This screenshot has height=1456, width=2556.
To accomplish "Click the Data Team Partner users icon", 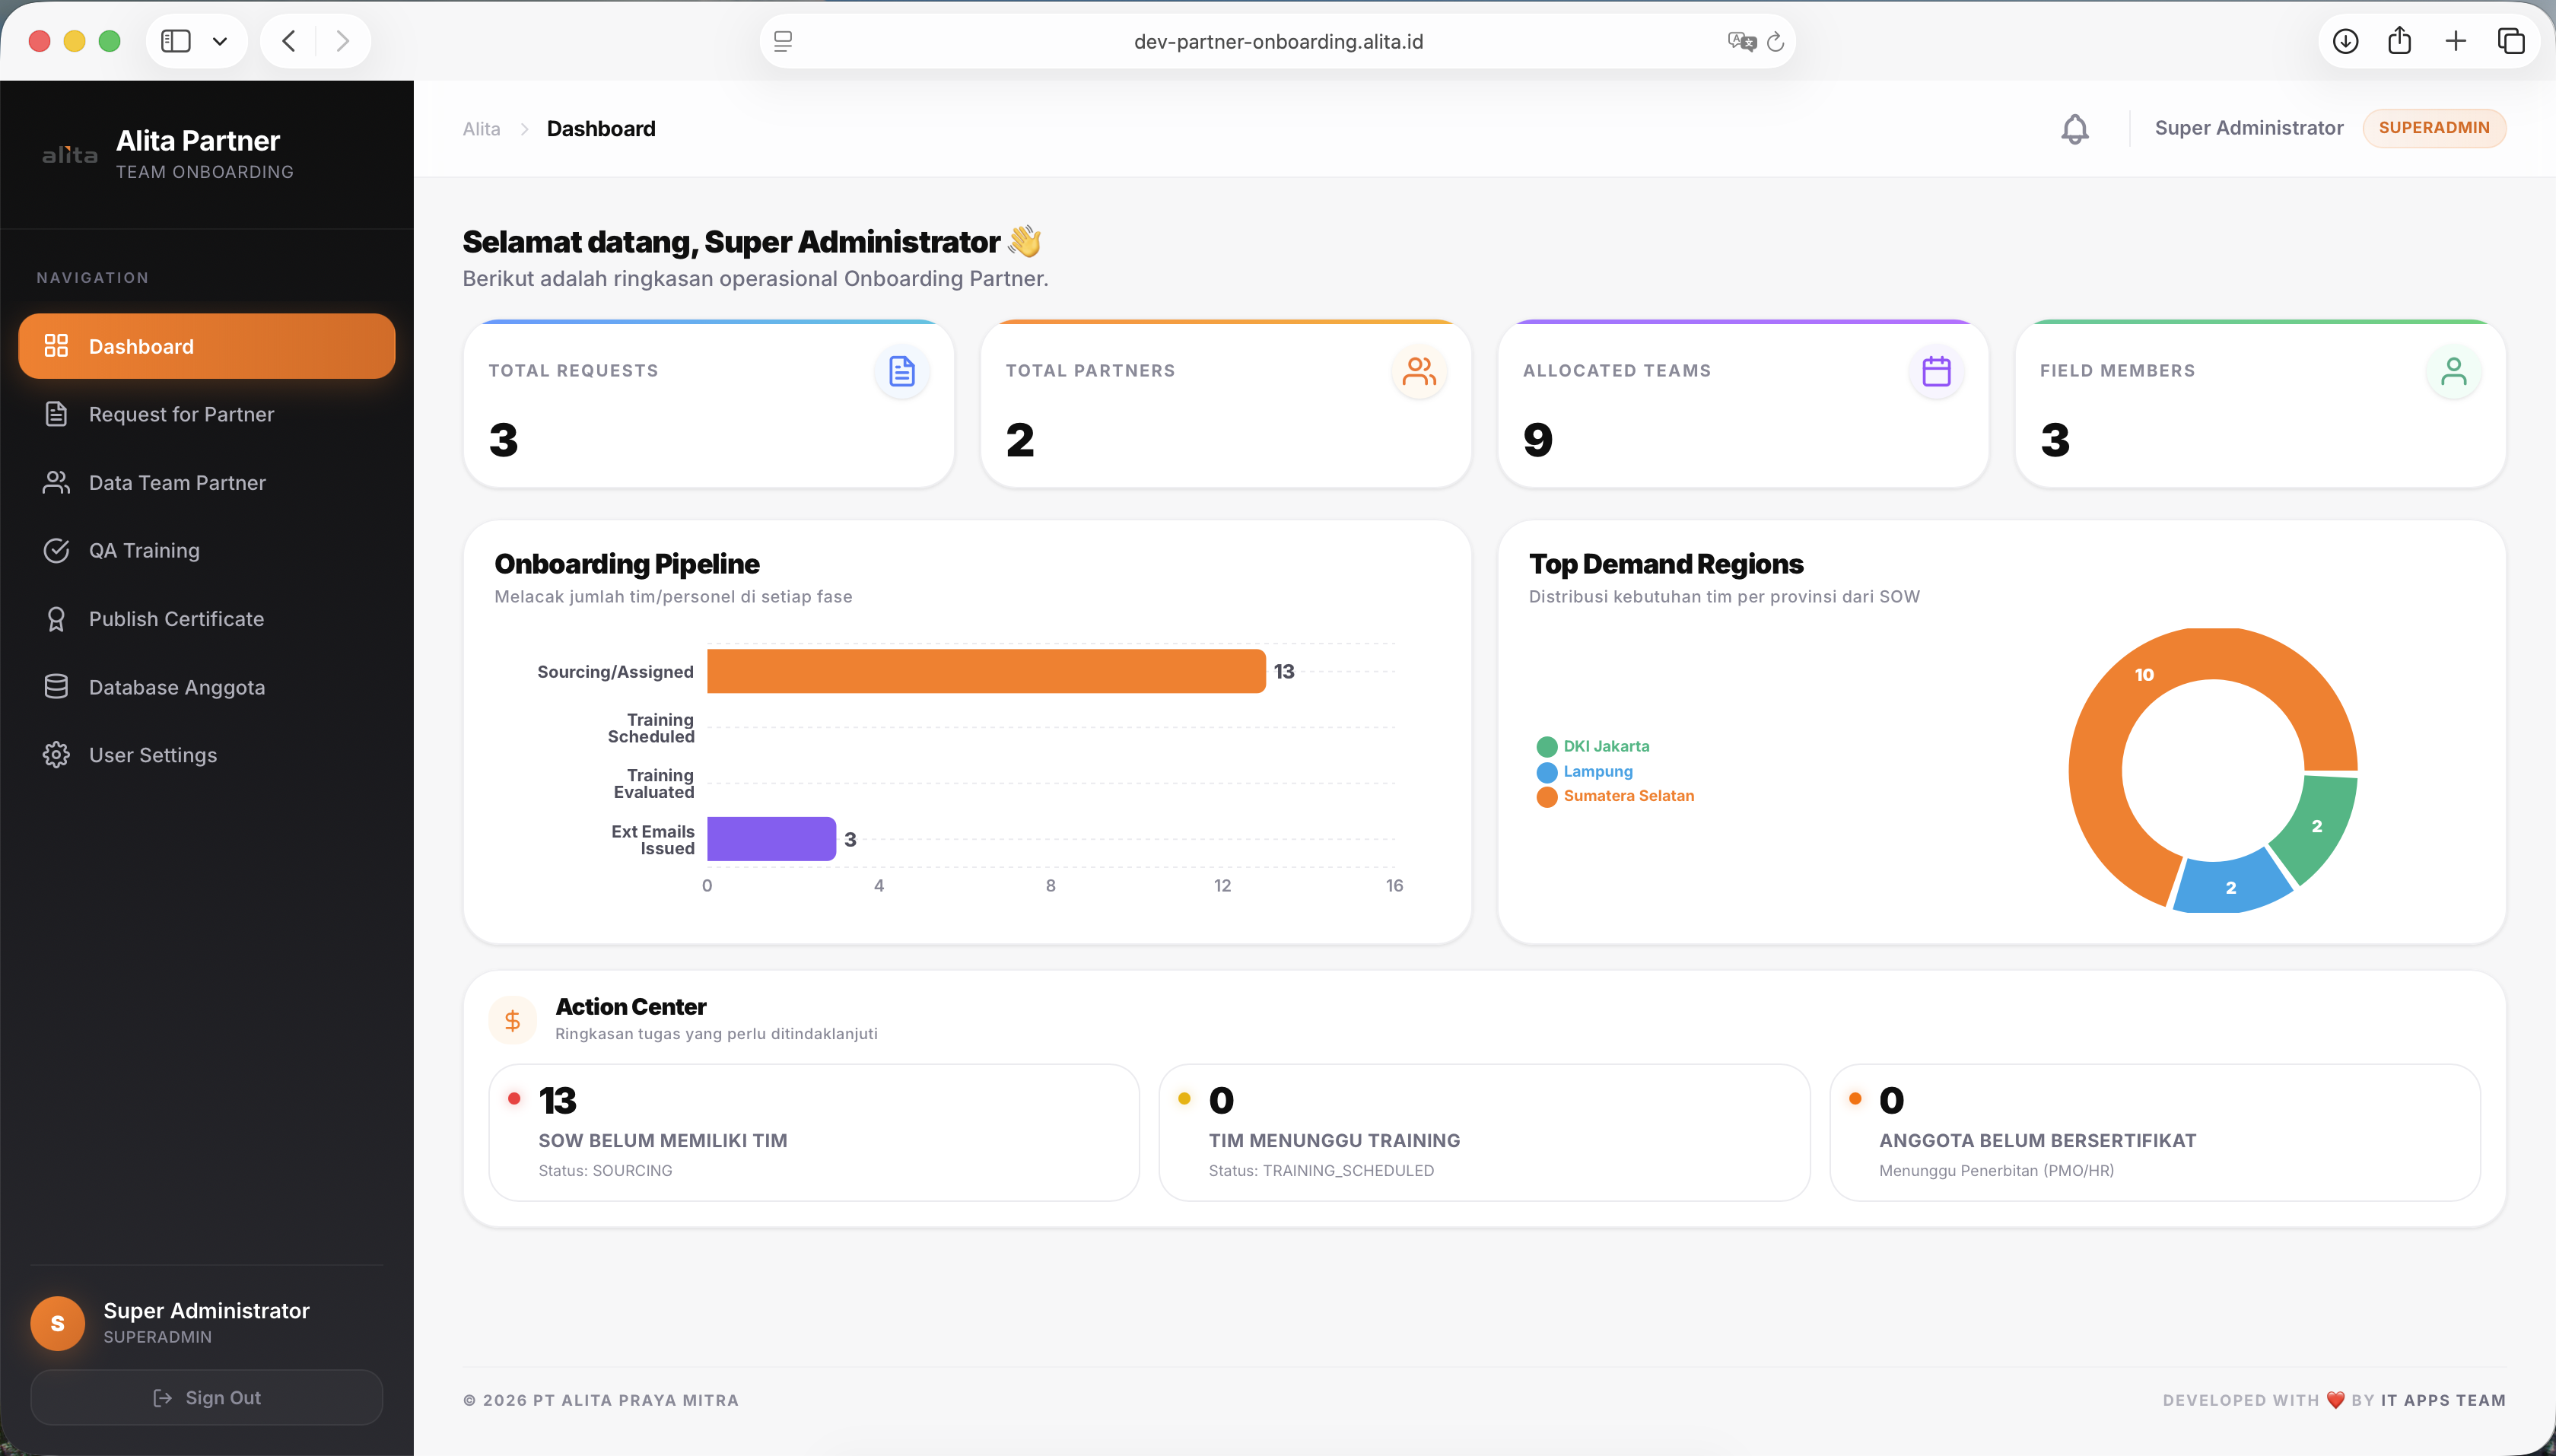I will tap(56, 482).
